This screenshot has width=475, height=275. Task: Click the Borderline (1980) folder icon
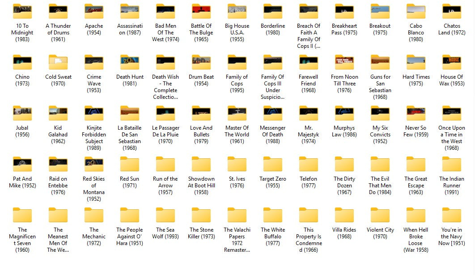(273, 12)
